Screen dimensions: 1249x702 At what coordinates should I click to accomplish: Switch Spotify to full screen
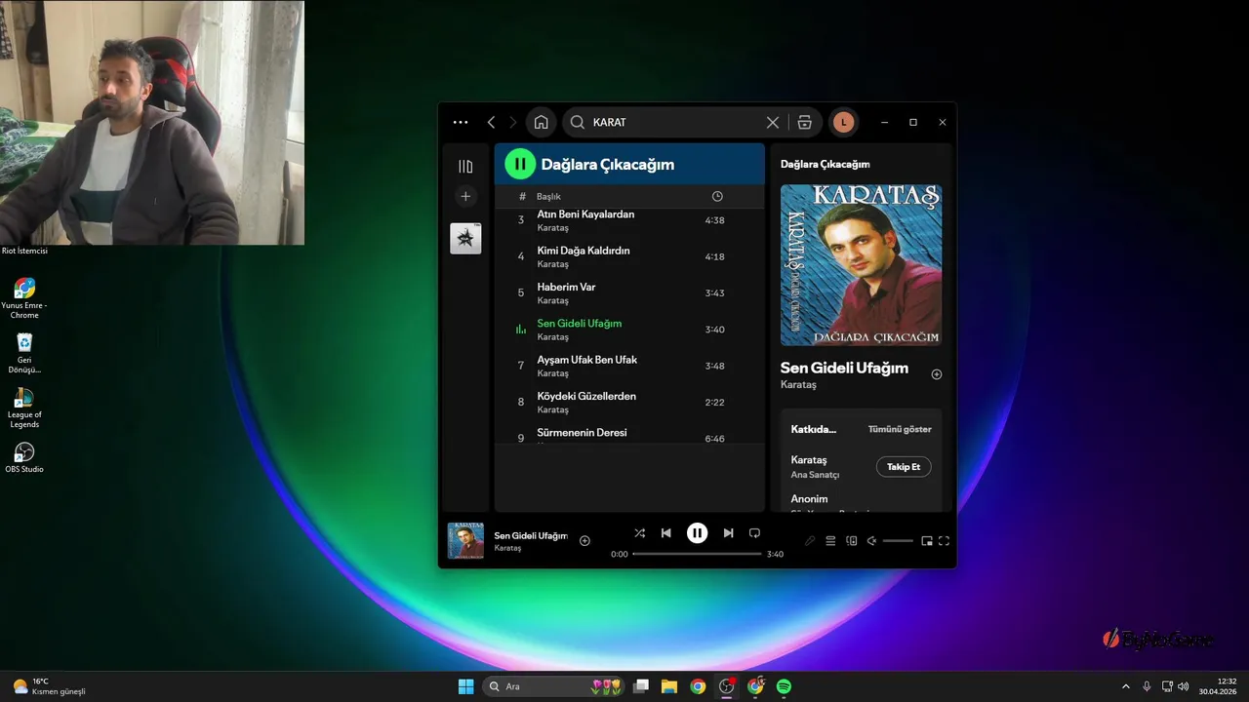pos(944,541)
